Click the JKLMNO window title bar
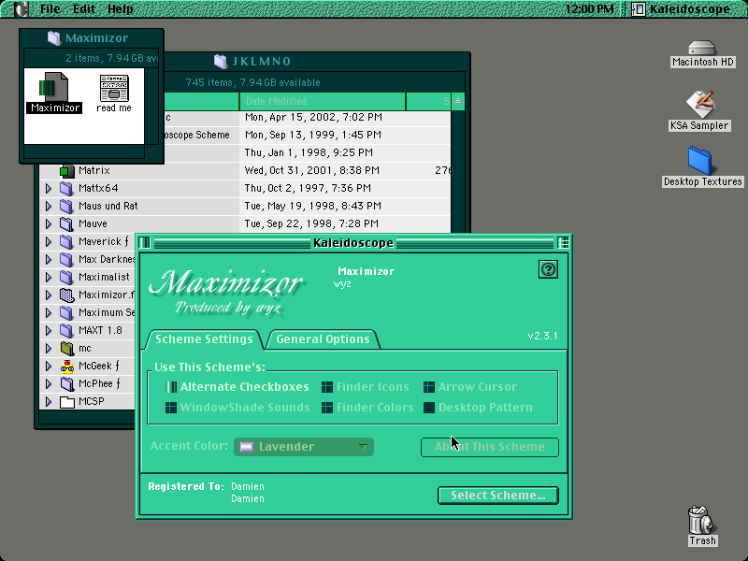The height and width of the screenshot is (561, 748). pyautogui.click(x=315, y=61)
